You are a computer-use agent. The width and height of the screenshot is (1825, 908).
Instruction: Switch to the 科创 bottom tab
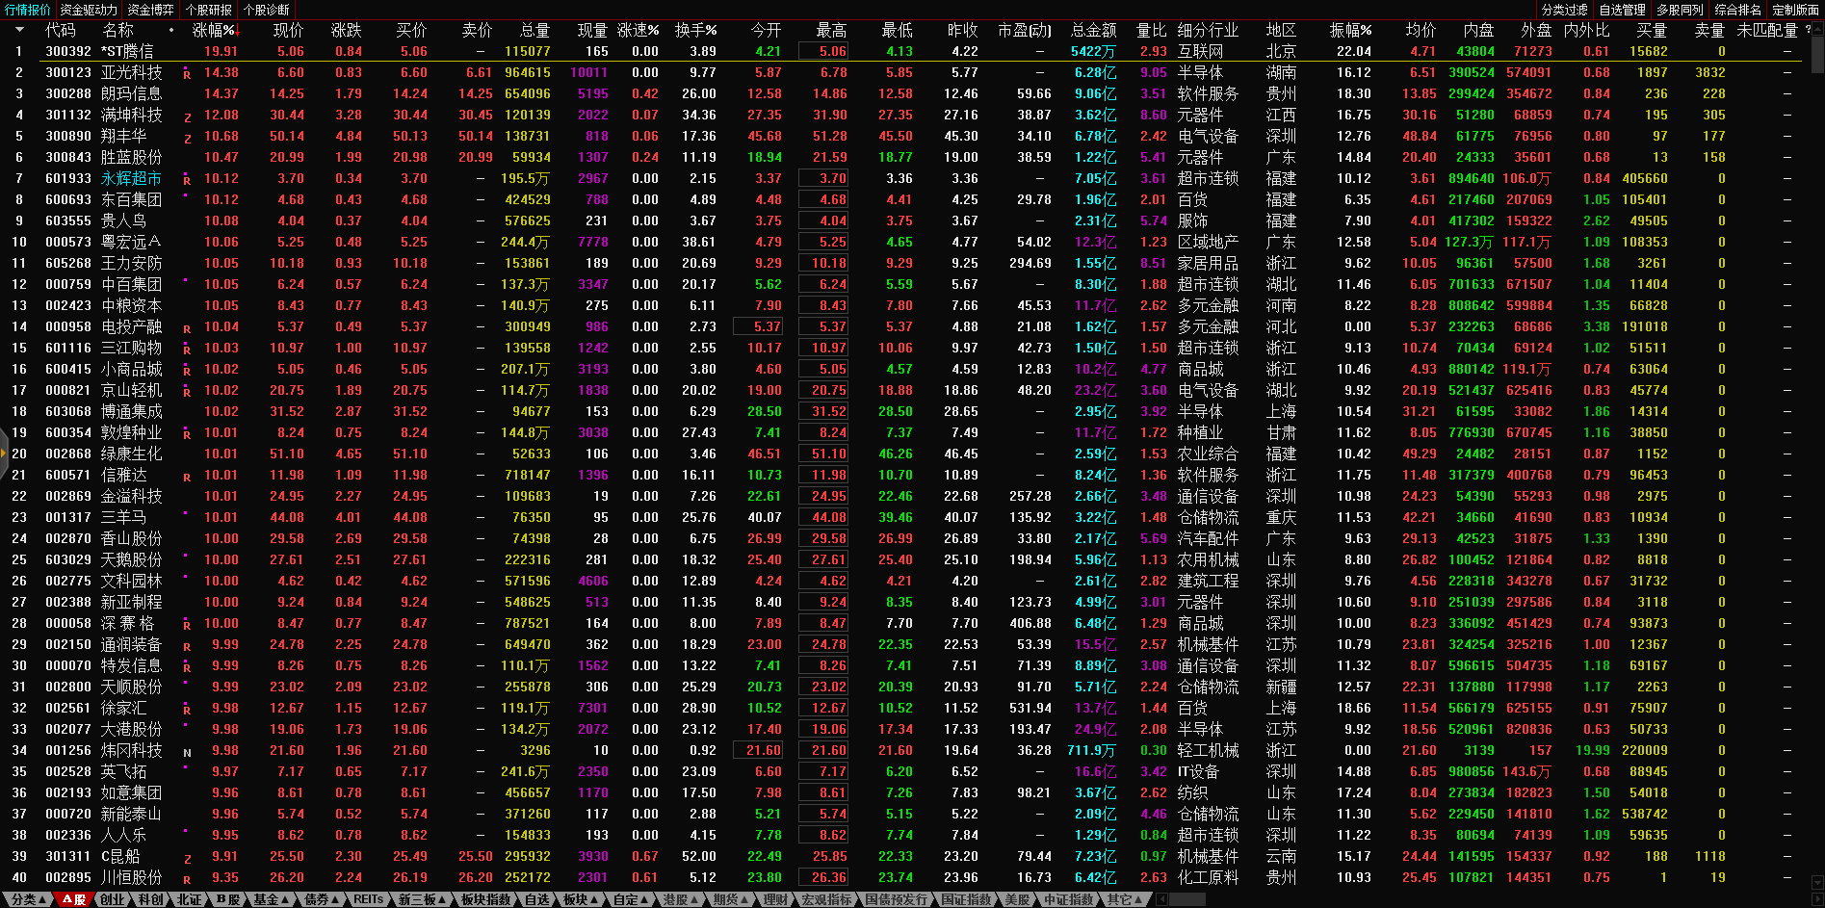point(150,899)
